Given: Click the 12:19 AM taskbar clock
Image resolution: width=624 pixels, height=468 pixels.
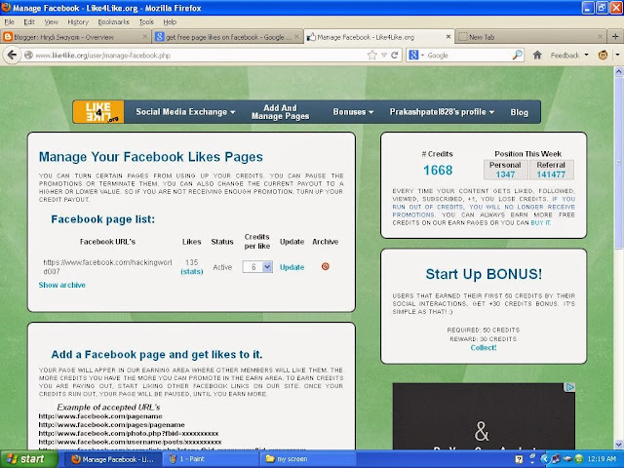Looking at the screenshot, I should point(602,459).
